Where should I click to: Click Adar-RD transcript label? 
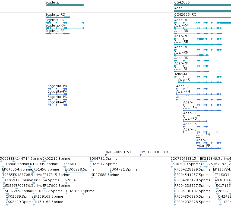181,58
